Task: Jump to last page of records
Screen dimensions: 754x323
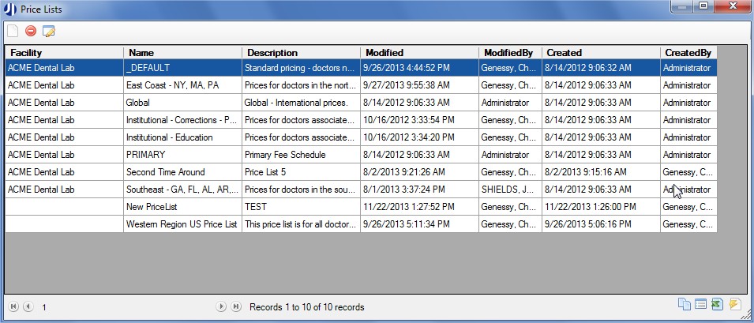Action: pos(236,306)
